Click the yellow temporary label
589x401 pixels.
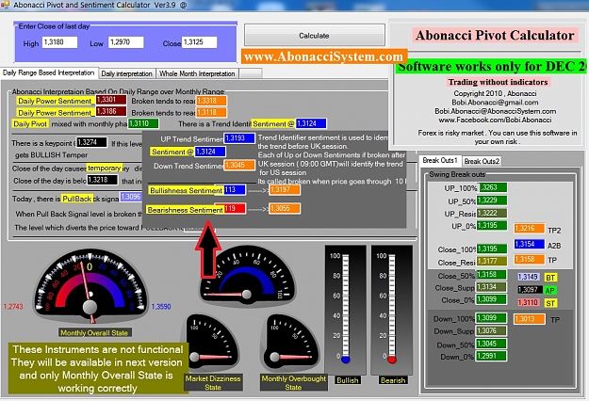104,168
